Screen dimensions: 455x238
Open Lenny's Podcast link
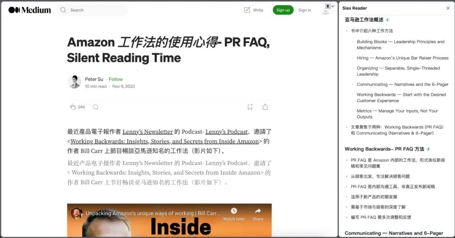(x=226, y=131)
